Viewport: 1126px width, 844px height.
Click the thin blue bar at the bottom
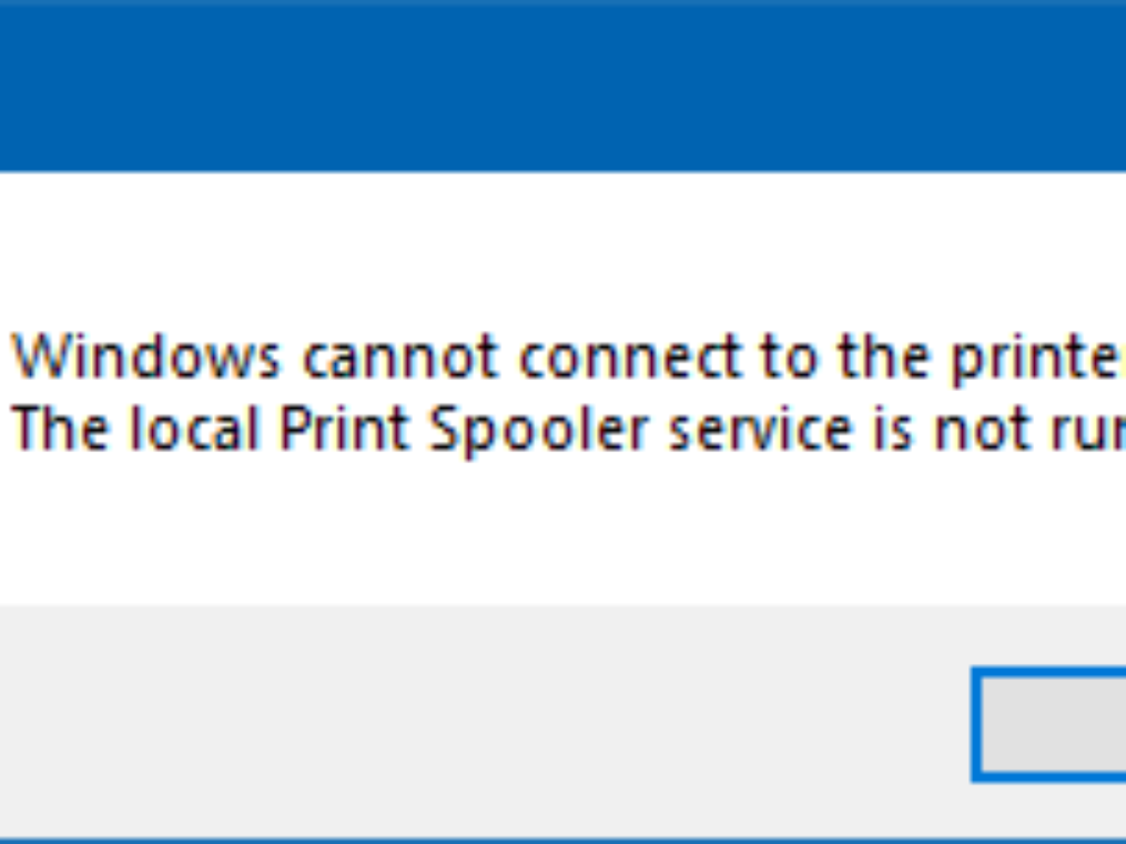click(x=563, y=835)
